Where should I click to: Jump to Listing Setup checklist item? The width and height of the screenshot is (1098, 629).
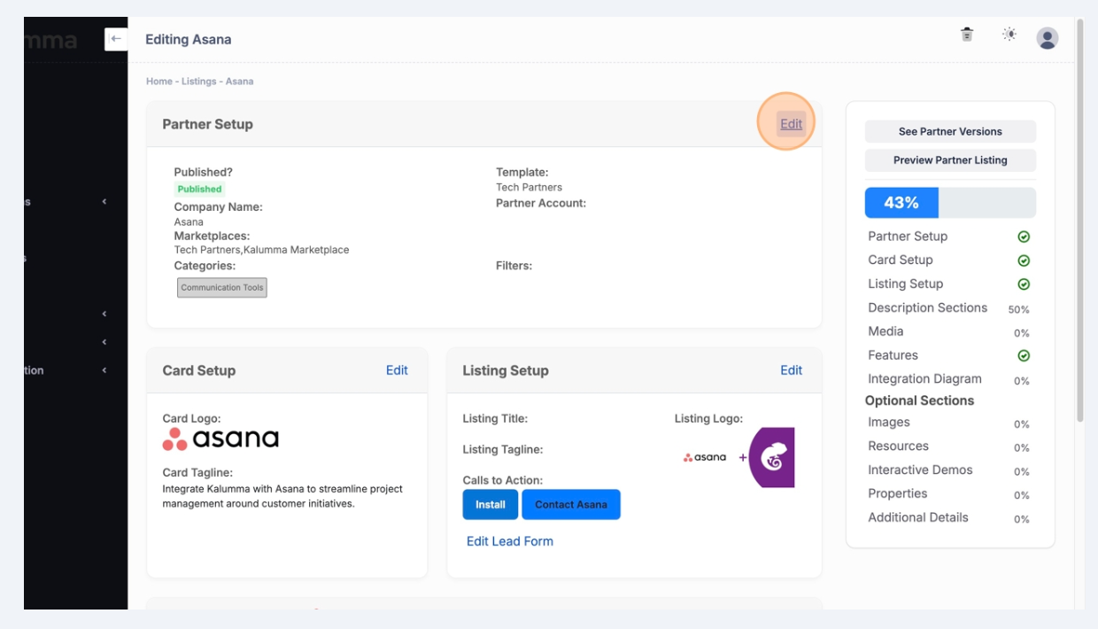[x=906, y=284]
